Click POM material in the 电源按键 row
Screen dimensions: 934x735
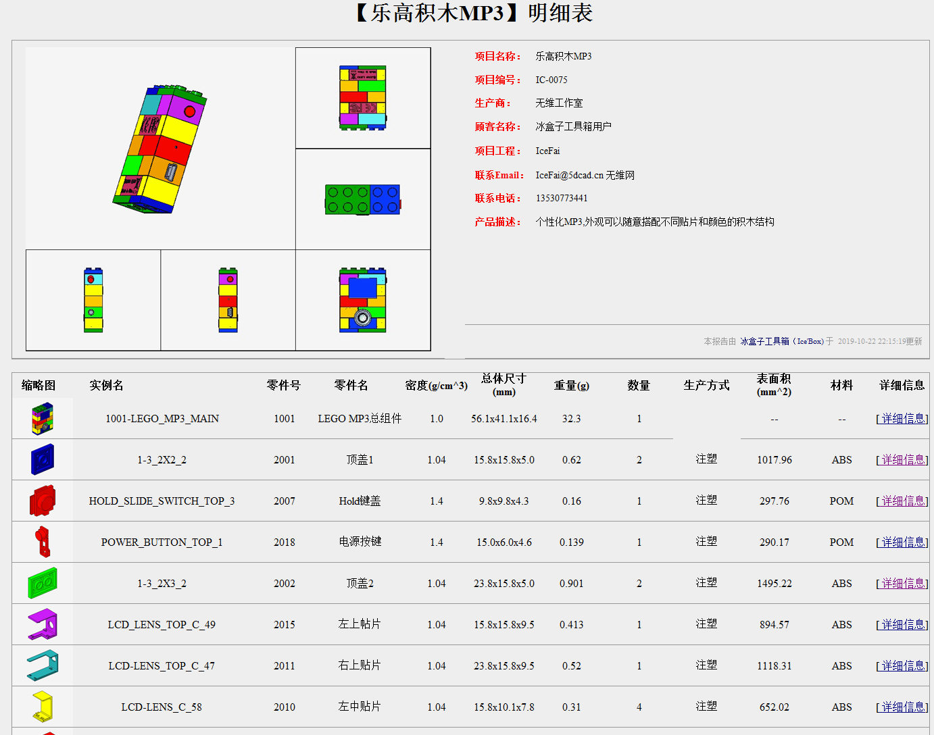point(841,542)
